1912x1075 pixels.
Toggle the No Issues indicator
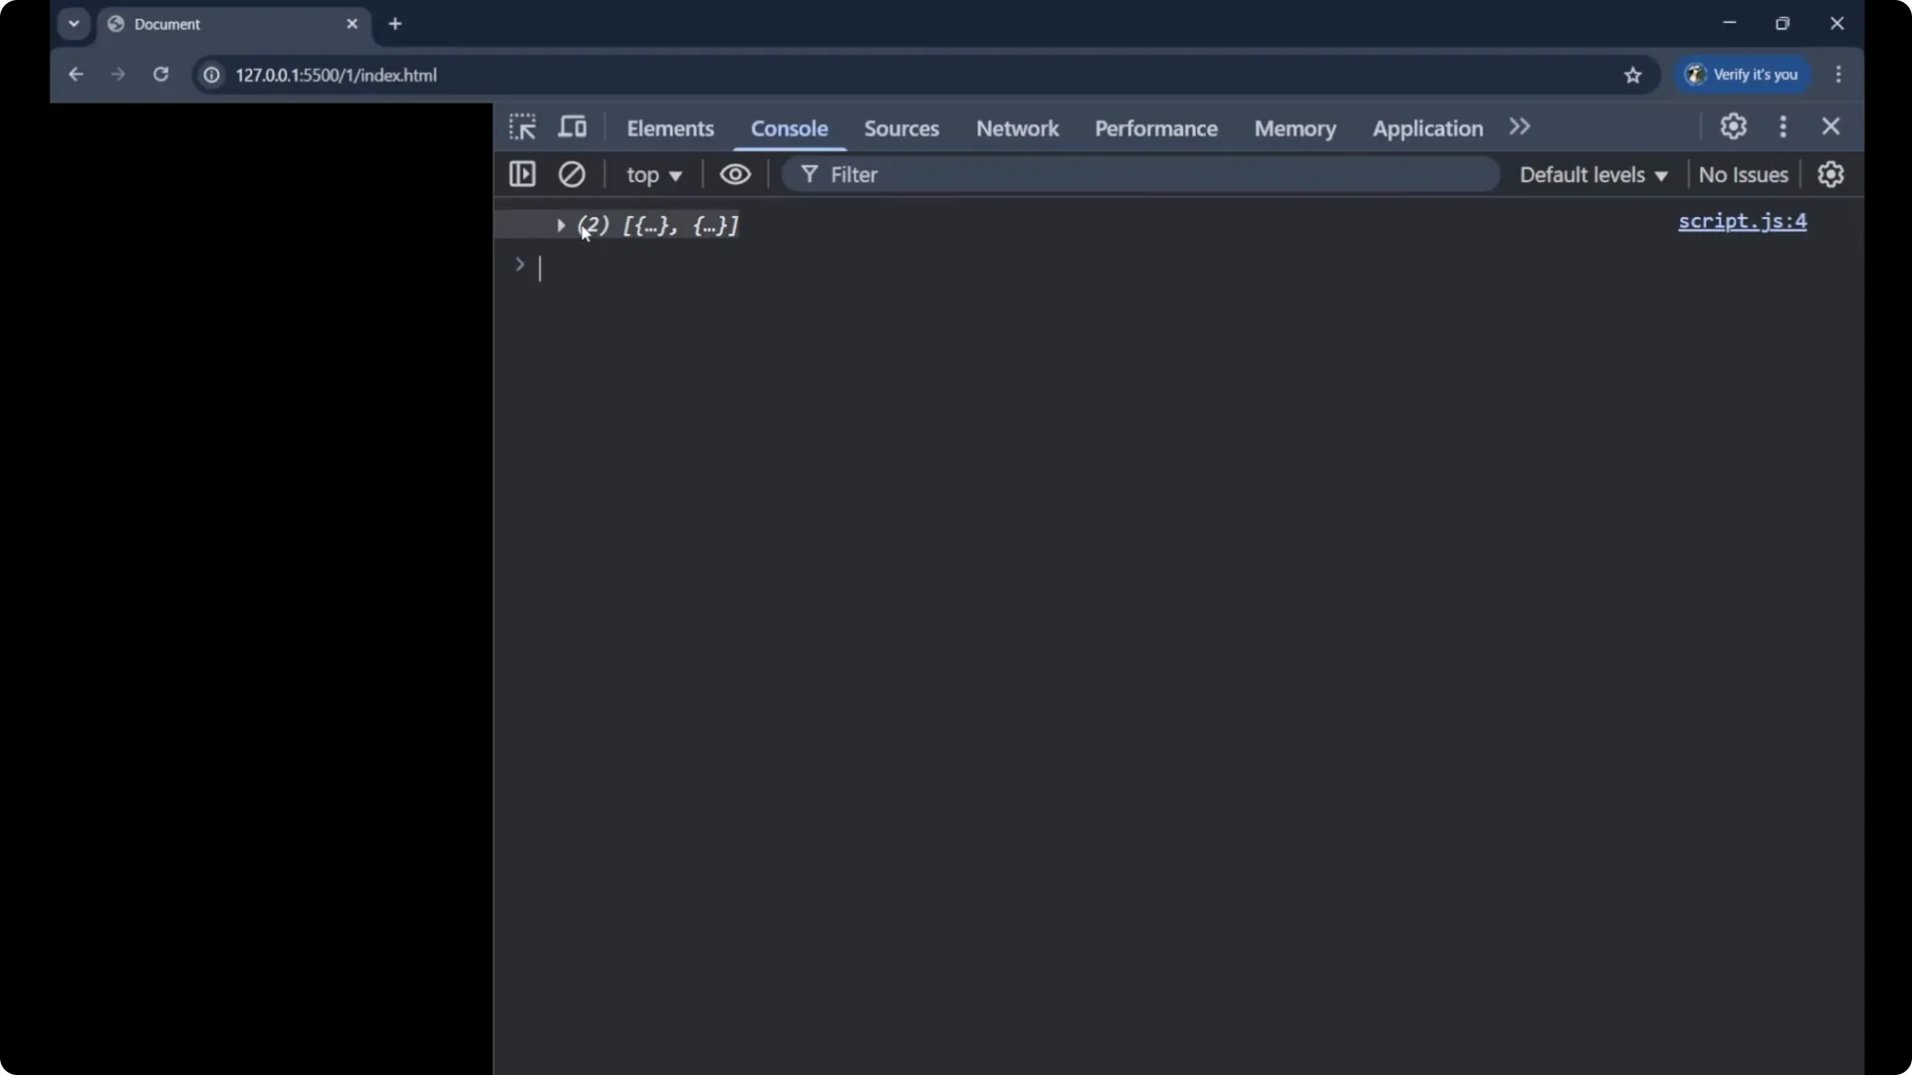click(1744, 174)
